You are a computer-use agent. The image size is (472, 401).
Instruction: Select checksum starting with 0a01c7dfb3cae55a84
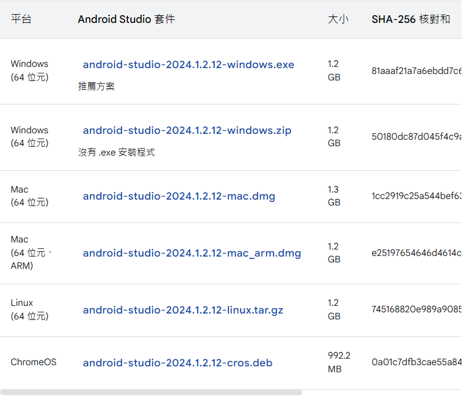pos(416,362)
